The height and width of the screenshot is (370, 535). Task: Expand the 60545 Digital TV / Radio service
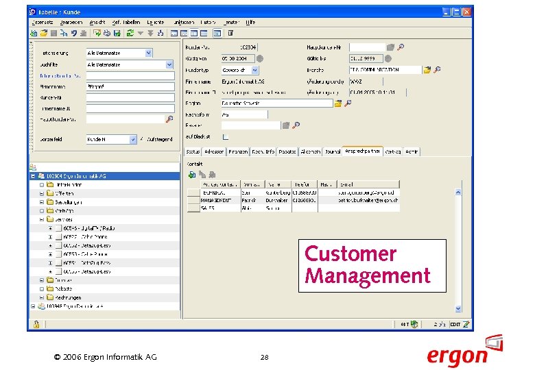point(50,228)
